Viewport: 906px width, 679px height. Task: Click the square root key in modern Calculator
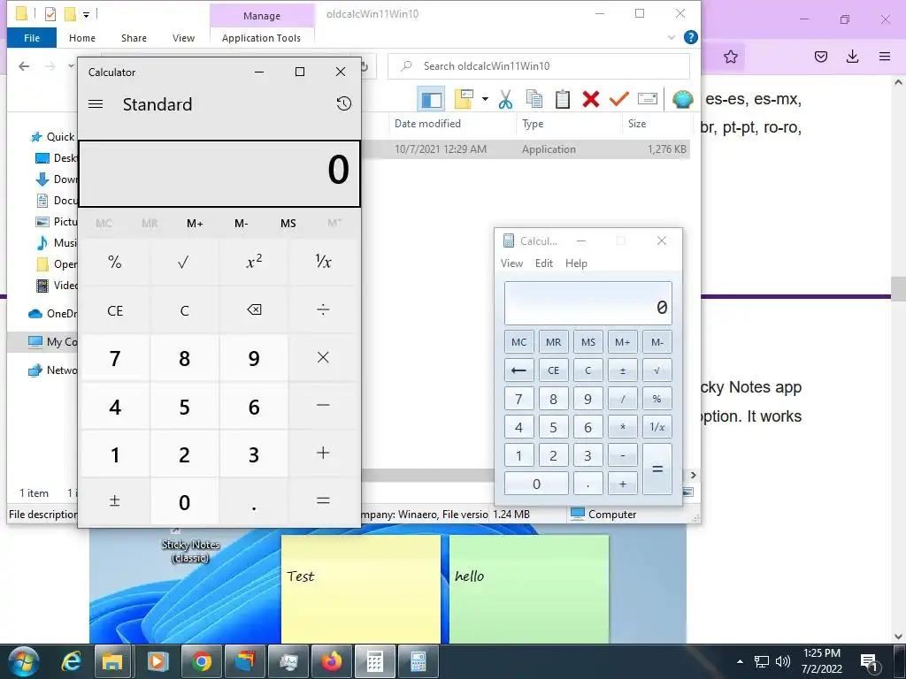pos(184,262)
